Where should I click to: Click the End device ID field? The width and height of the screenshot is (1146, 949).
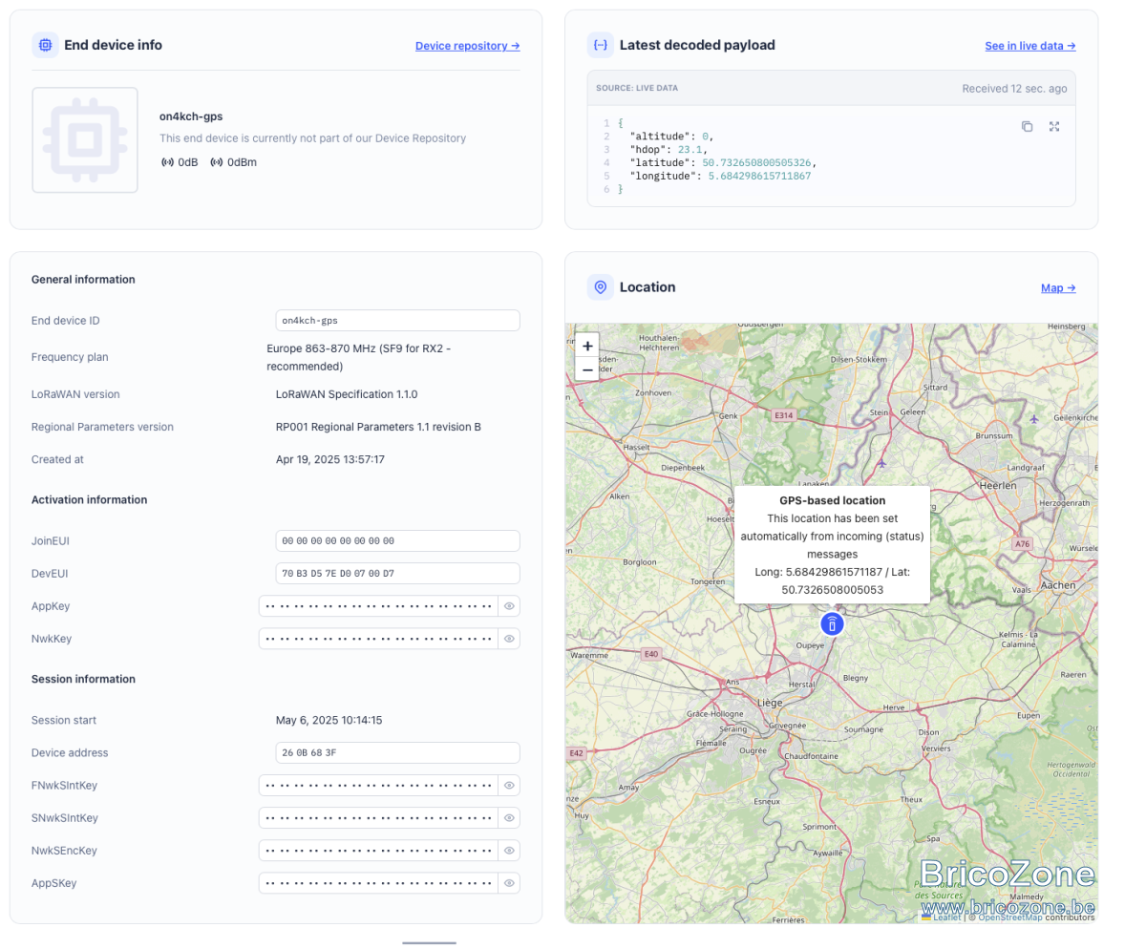(397, 321)
